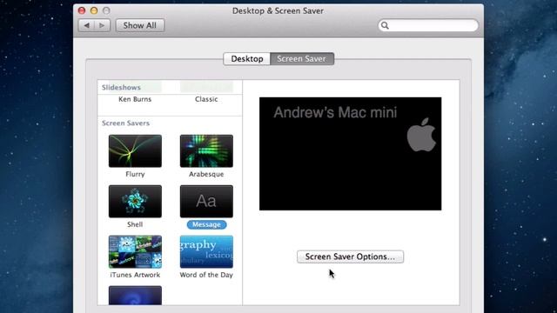Go back with the left arrow button

pos(86,25)
